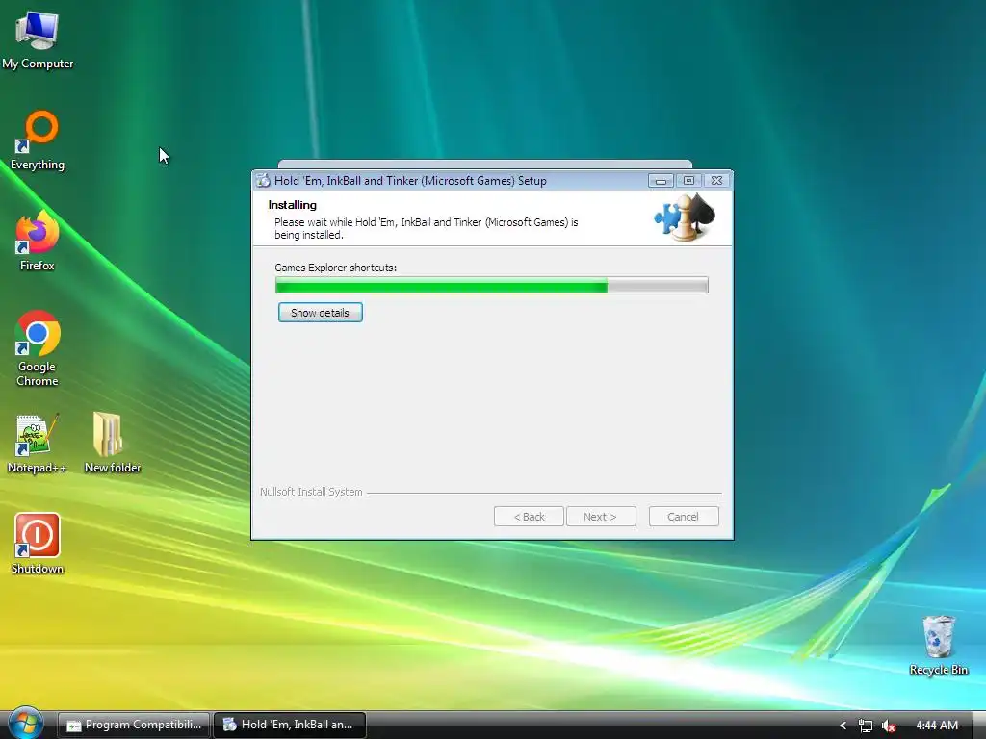
Task: Click the chess pawn and spade games logo
Action: coord(685,217)
